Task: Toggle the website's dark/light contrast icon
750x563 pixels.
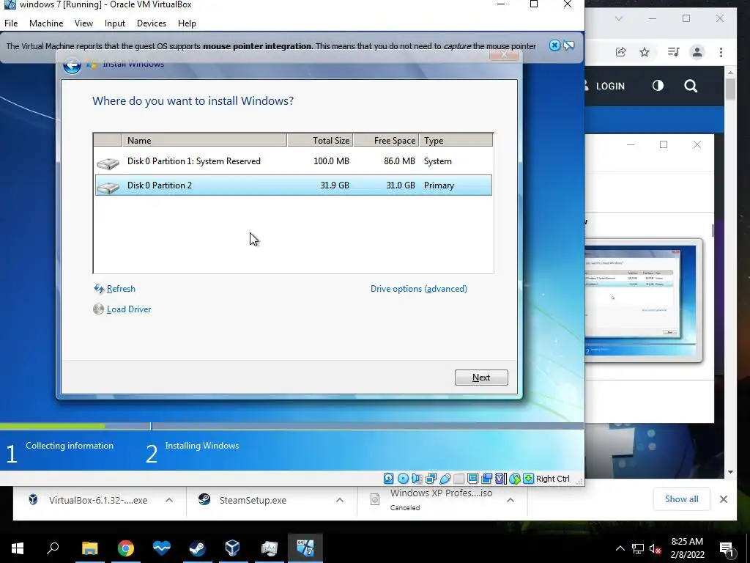Action: (x=658, y=86)
